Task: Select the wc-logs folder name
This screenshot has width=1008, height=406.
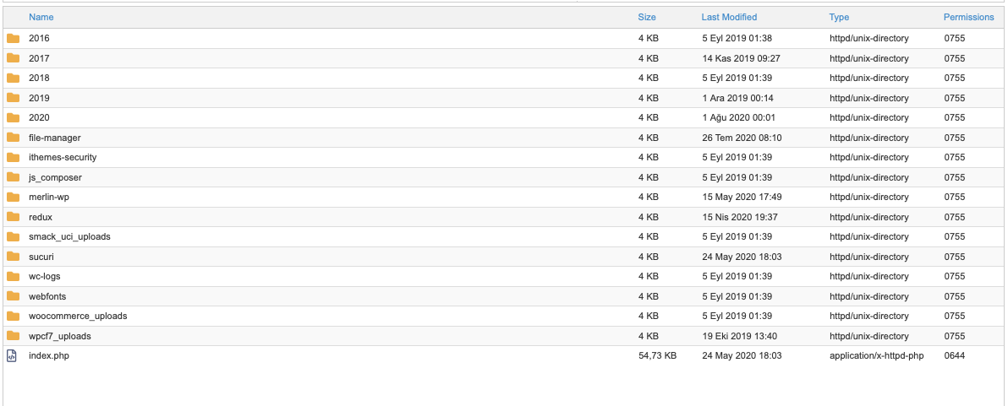Action: coord(45,277)
